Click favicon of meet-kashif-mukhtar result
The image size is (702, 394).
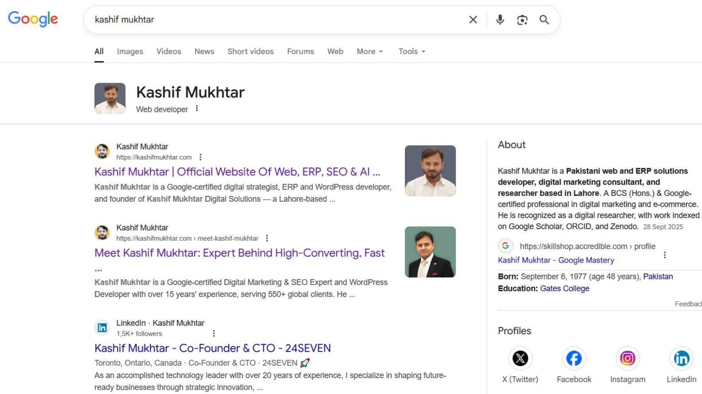[x=102, y=233]
